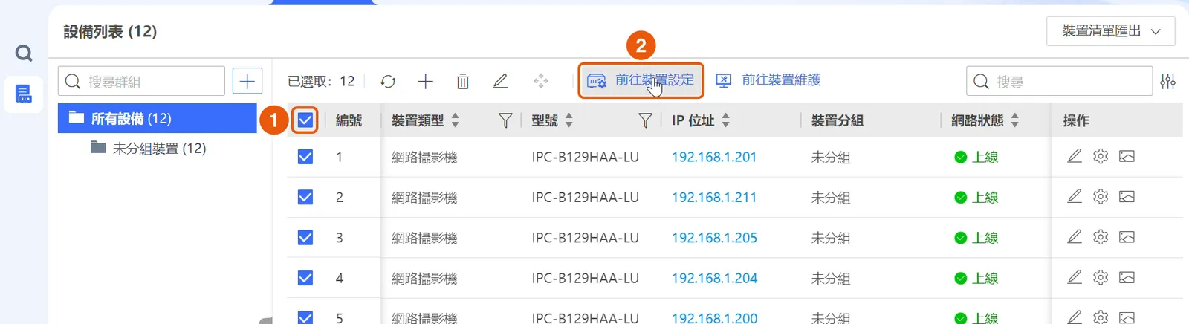Viewport: 1189px width, 324px height.
Task: Click the move devices arrows icon
Action: coord(541,81)
